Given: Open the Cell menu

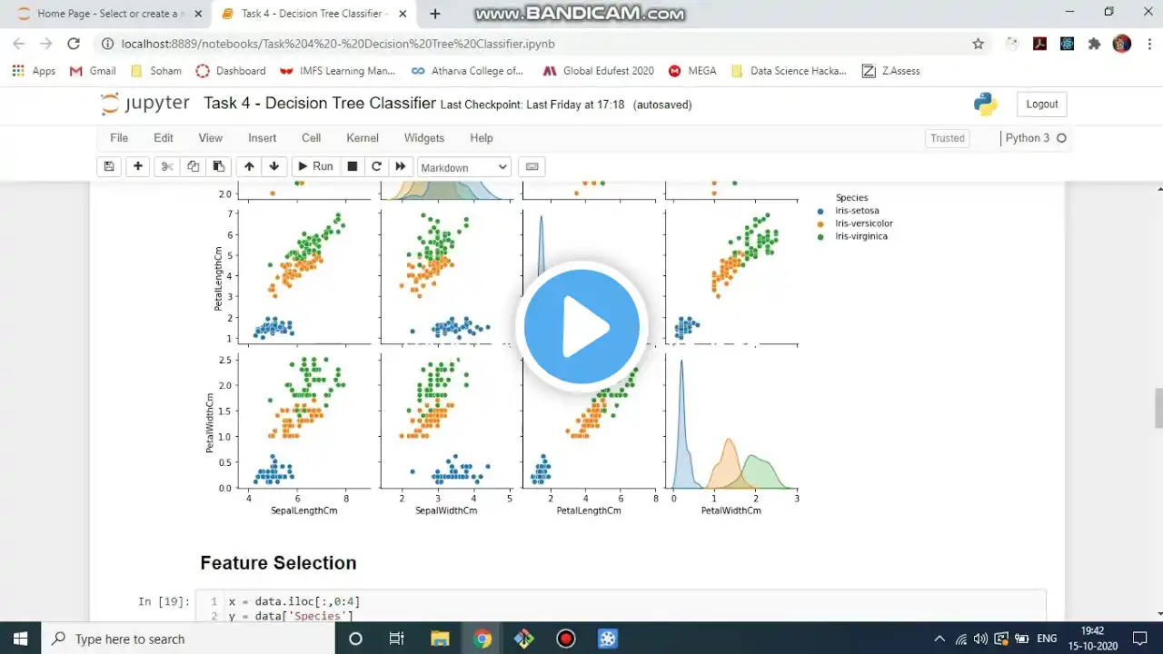Looking at the screenshot, I should click(312, 138).
